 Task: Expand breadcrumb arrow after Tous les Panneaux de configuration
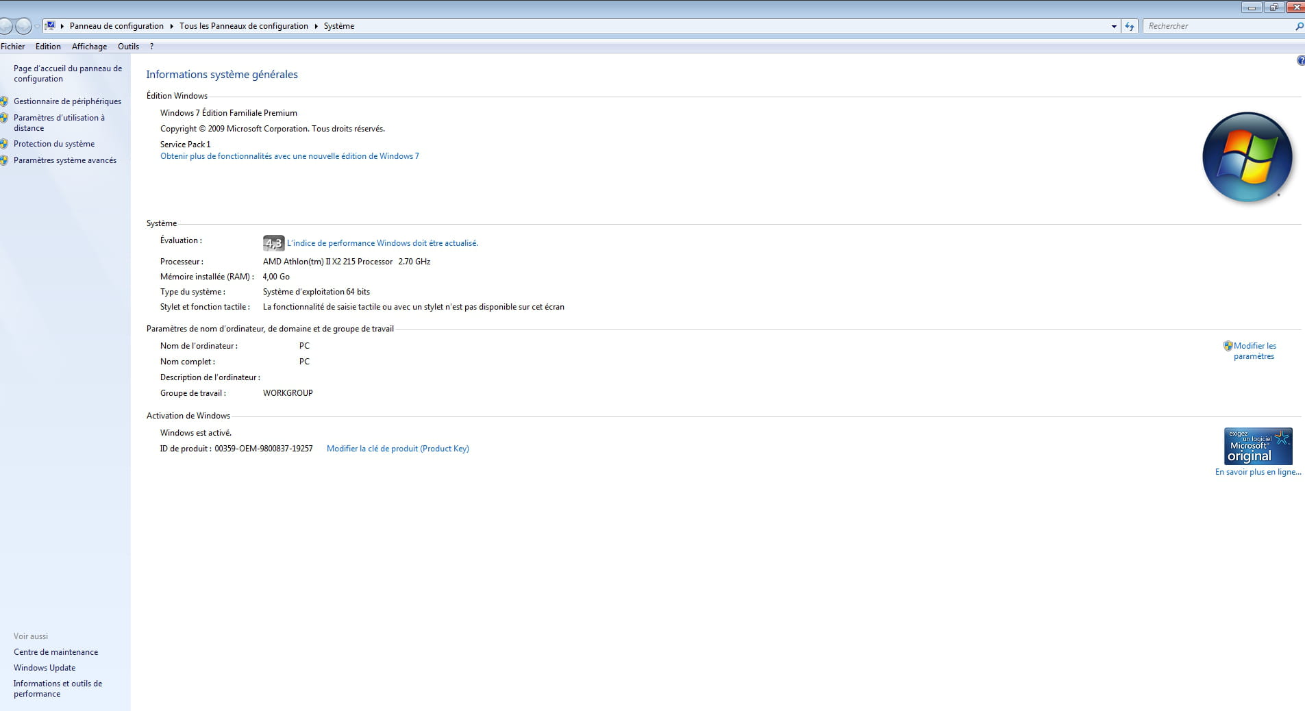coord(316,26)
